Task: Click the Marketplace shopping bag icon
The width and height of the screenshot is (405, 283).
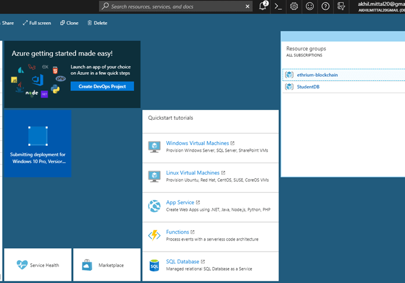Action: [x=87, y=265]
